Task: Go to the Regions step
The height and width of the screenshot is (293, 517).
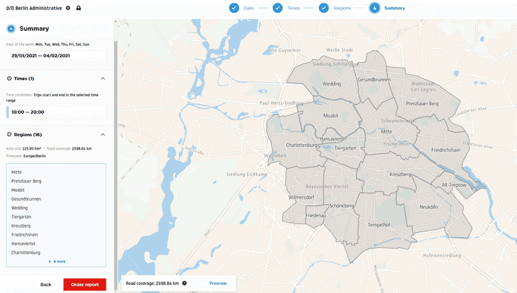Action: (342, 8)
